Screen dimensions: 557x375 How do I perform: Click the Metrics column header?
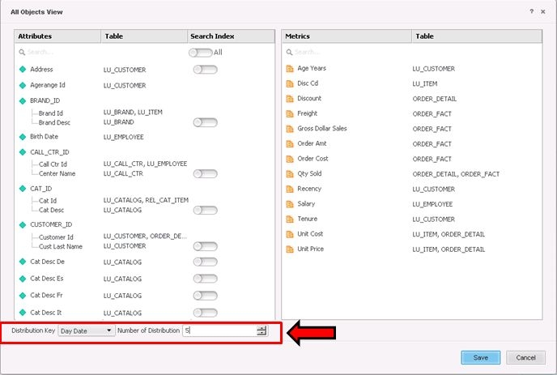pyautogui.click(x=346, y=36)
